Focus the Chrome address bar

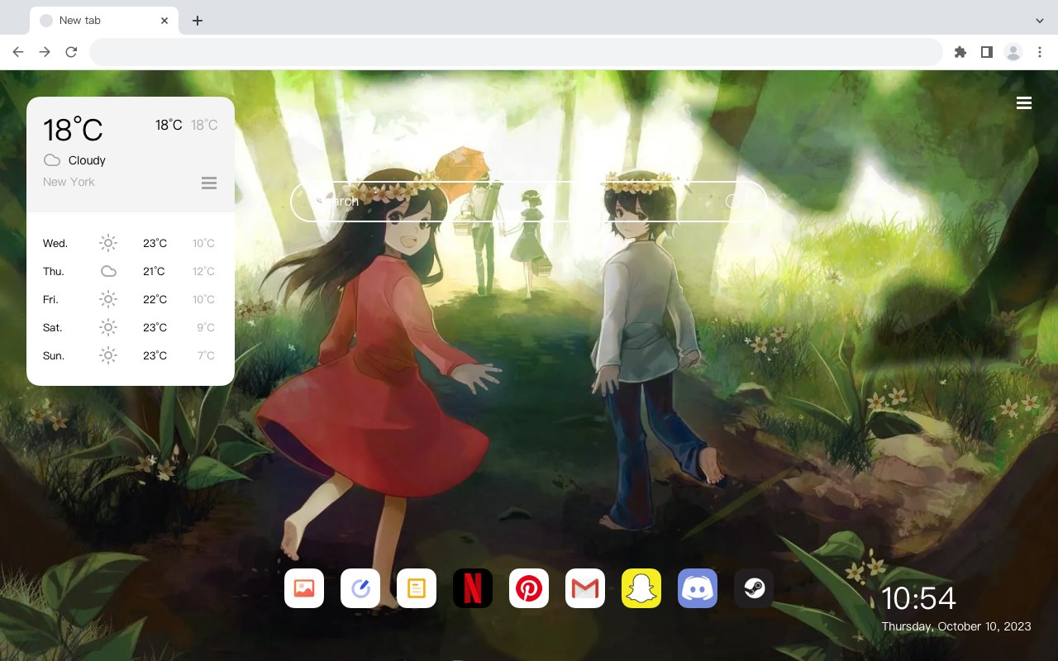516,52
